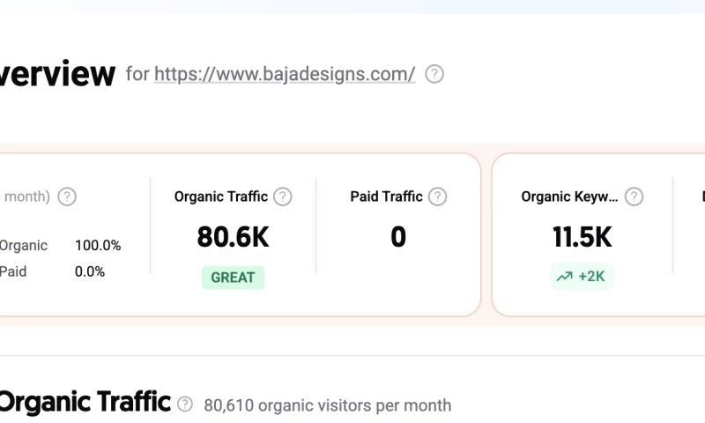Click help icon next to Organic Keywords
Screen dimensions: 705x423
(634, 197)
